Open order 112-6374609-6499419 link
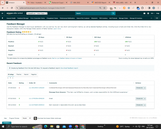 pyautogui.click(x=36, y=105)
